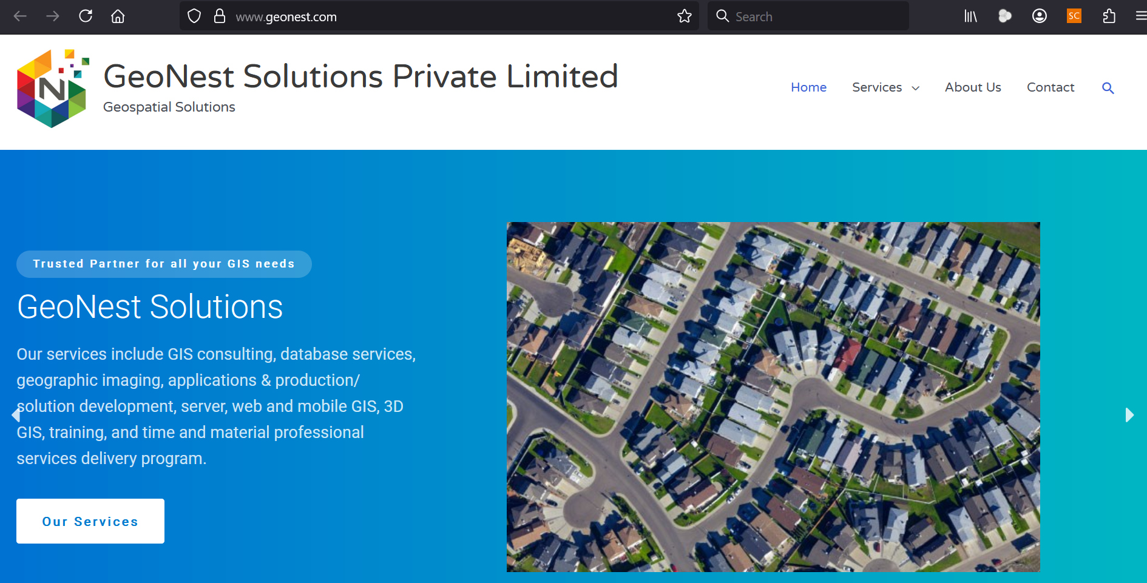Open the website search magnifier icon
This screenshot has width=1147, height=583.
pos(1108,88)
